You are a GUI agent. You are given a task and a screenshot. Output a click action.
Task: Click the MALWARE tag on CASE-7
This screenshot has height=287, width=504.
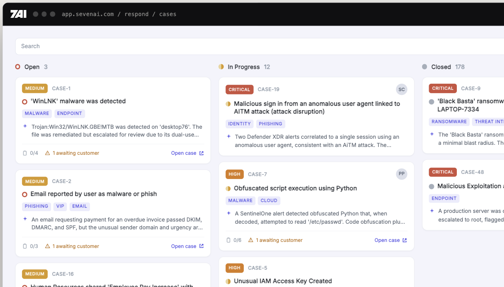click(x=240, y=200)
